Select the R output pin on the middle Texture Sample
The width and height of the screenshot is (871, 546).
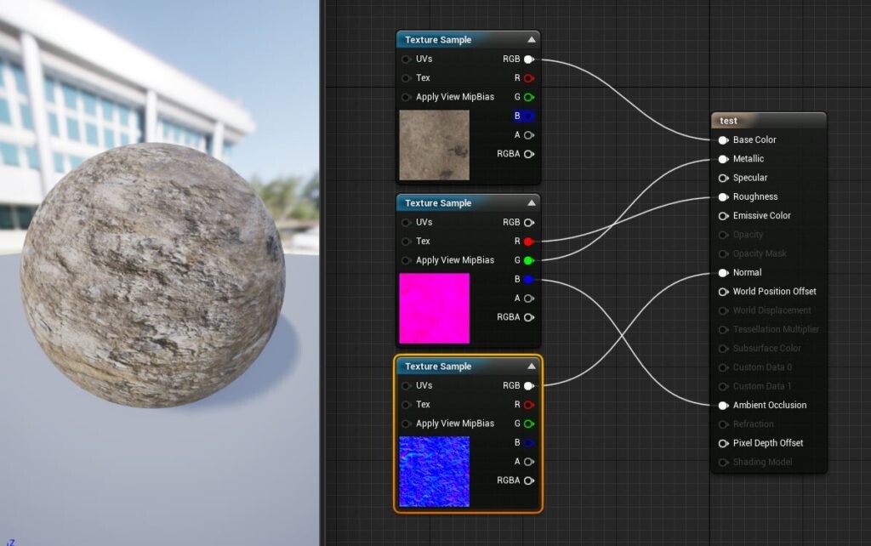click(529, 241)
